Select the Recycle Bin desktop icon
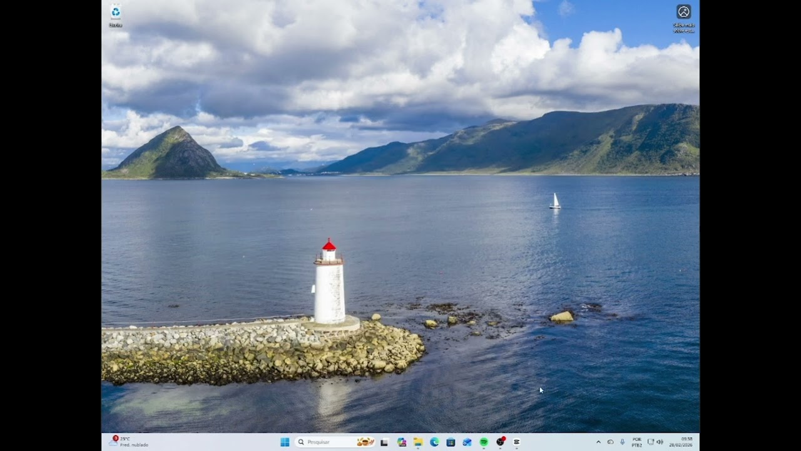Image resolution: width=801 pixels, height=451 pixels. point(116,16)
